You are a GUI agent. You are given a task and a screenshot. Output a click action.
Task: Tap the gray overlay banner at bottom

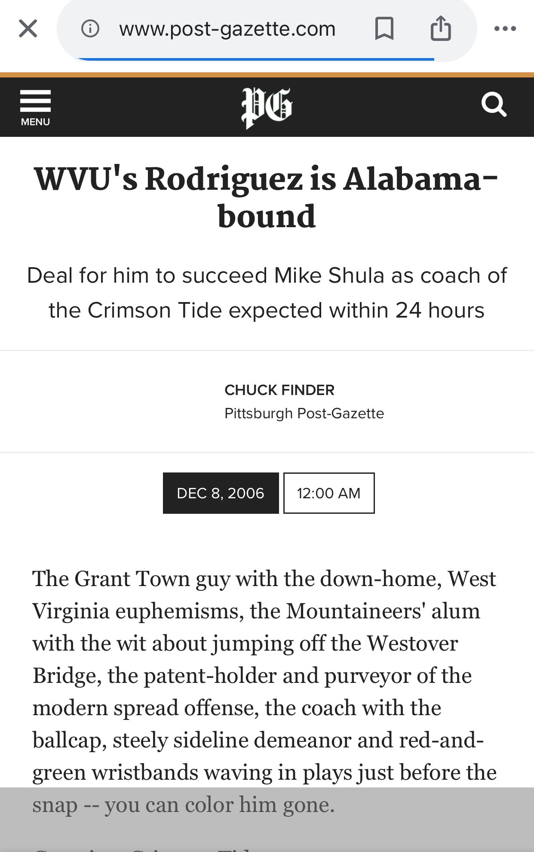pos(267,820)
